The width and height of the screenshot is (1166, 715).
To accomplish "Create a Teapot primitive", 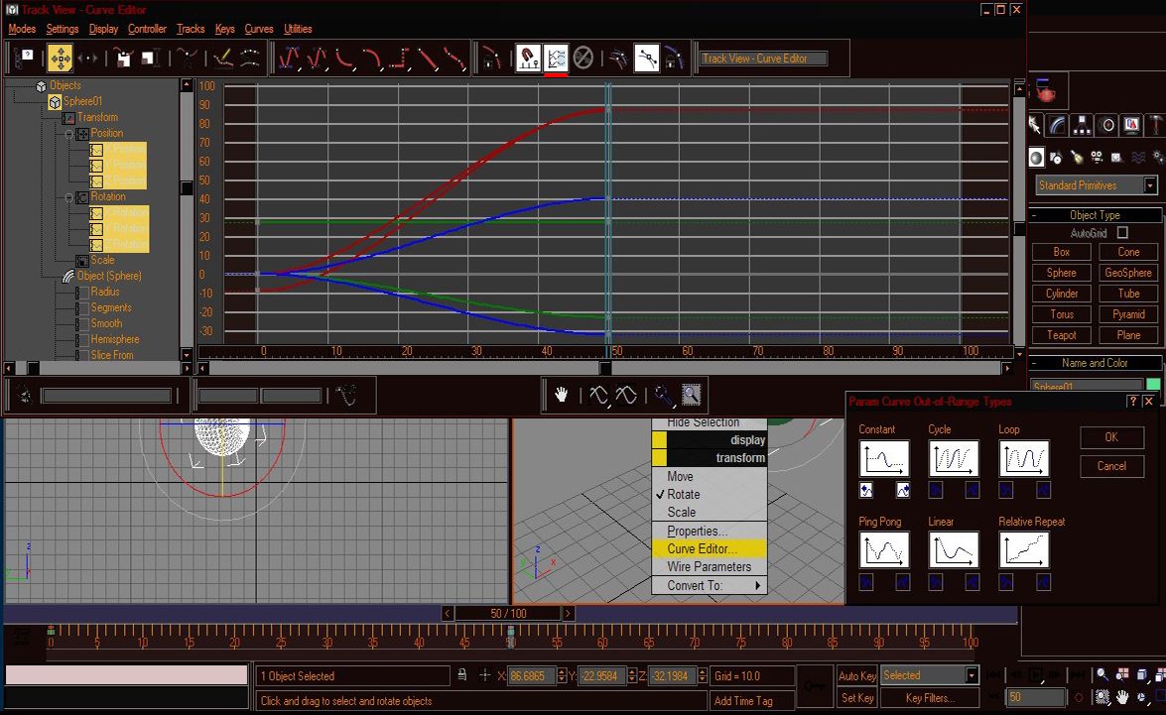I will [1061, 335].
